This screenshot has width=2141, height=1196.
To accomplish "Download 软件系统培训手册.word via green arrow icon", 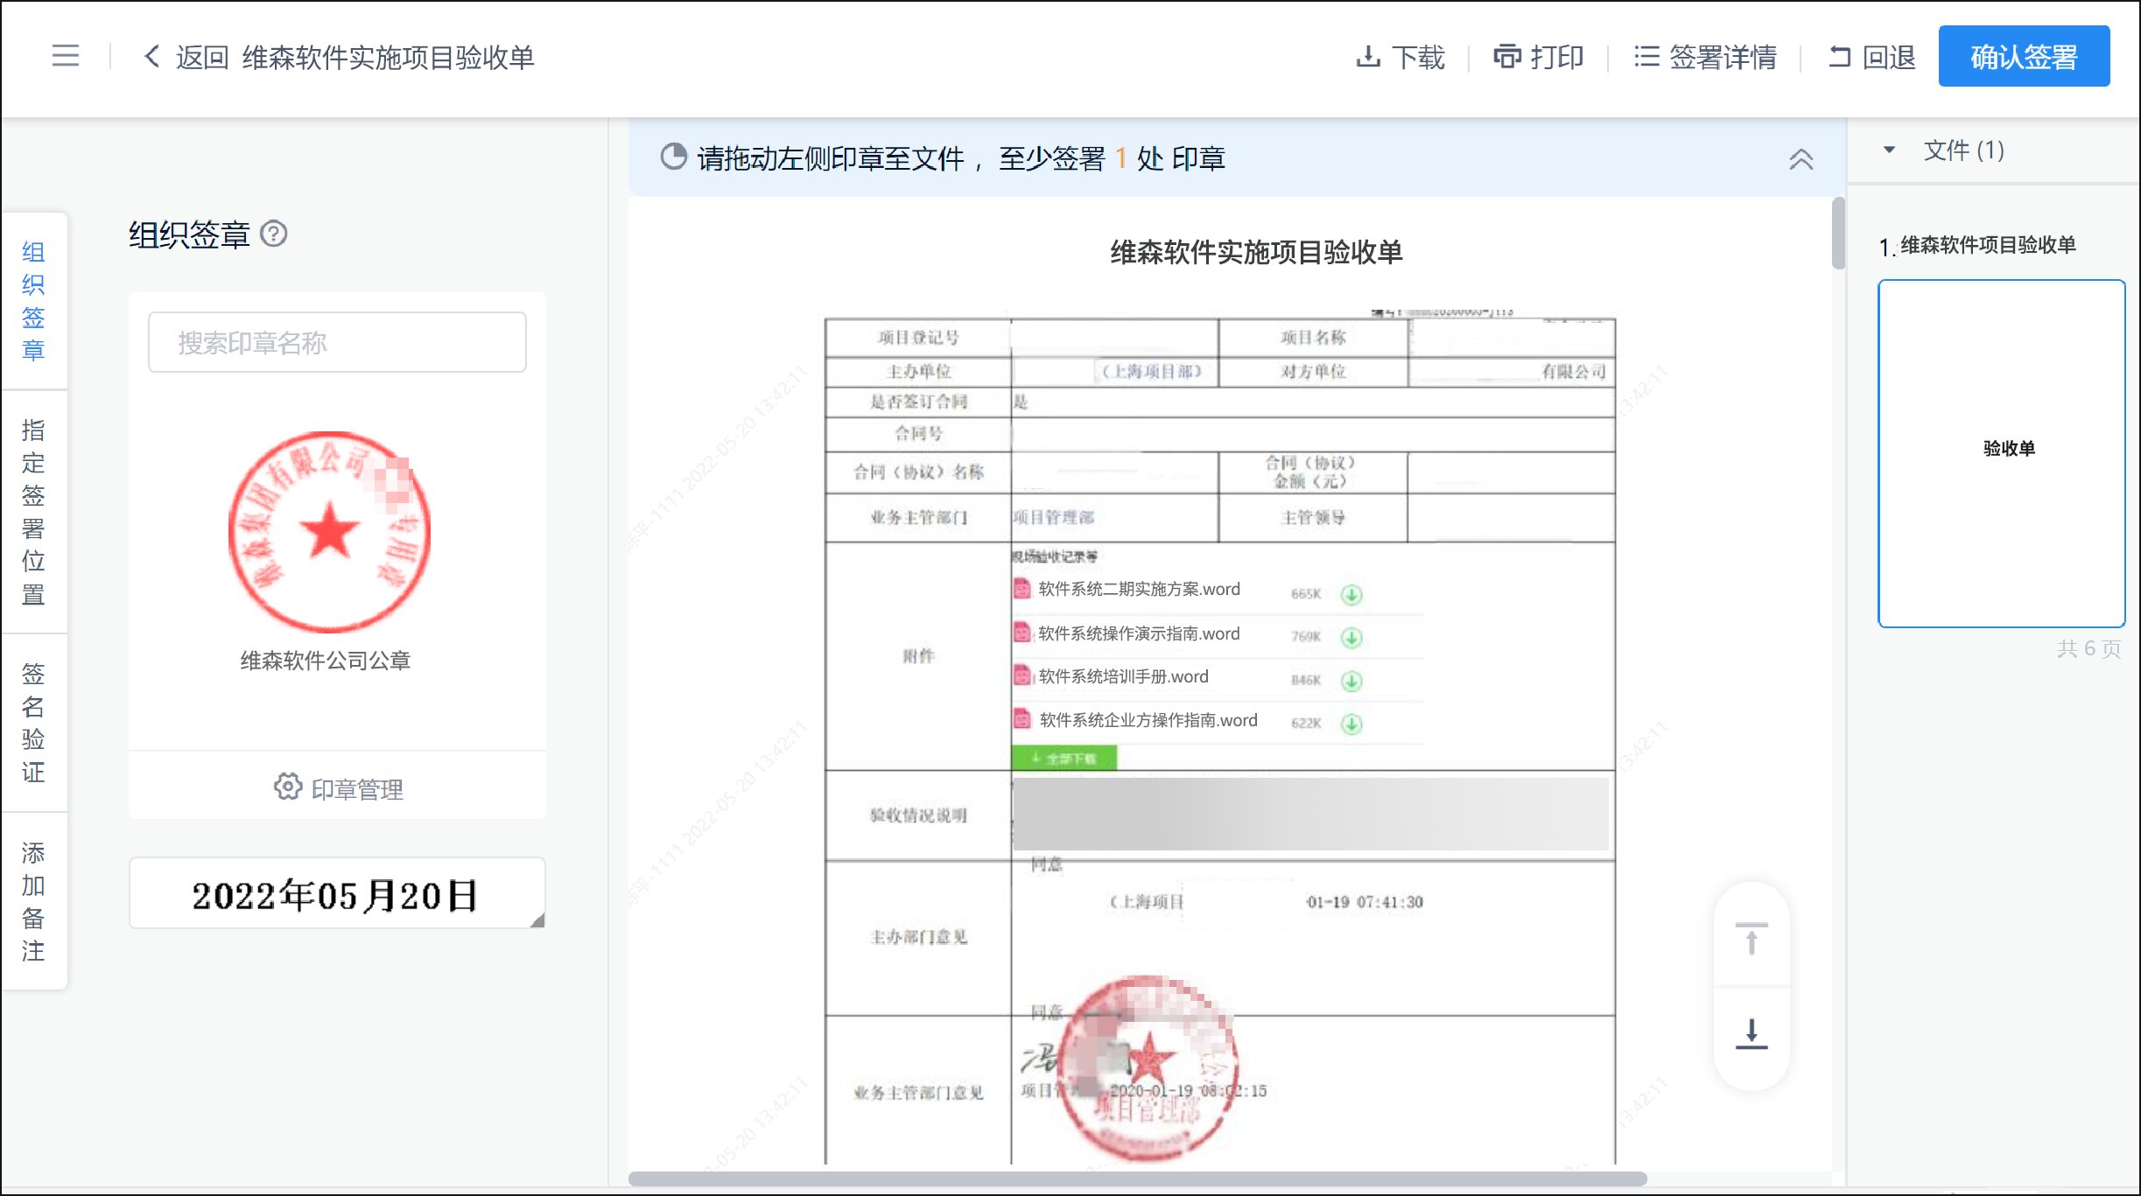I will (x=1353, y=681).
